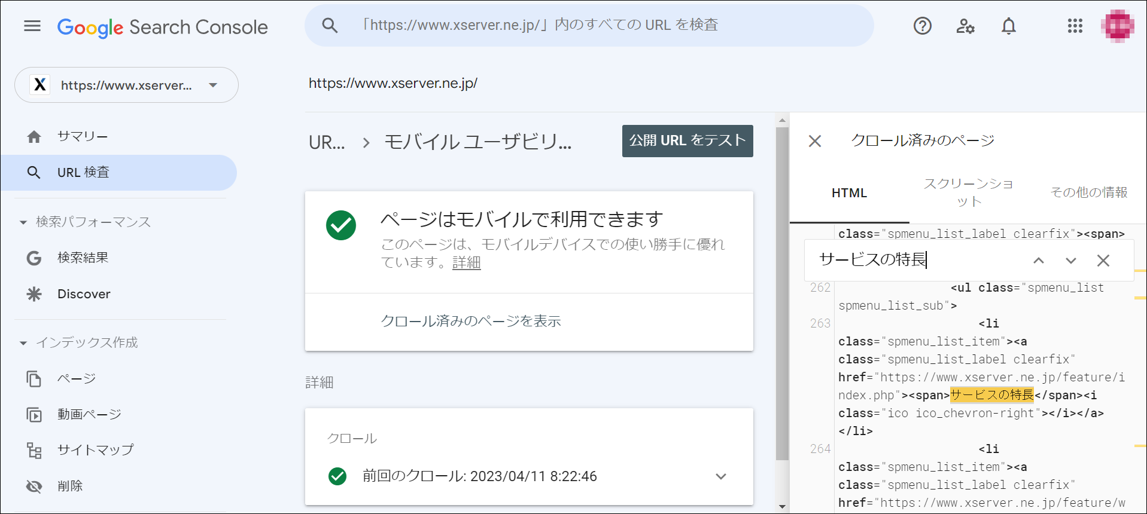Click the inspected URL https://www.xserver.ne.jp/
The width and height of the screenshot is (1147, 514).
[x=393, y=83]
